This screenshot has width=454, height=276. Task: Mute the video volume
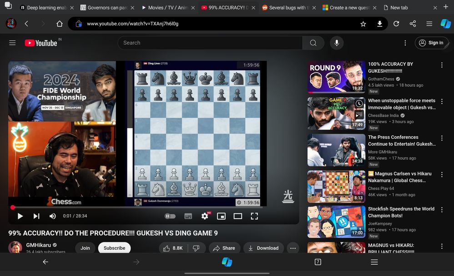(52, 216)
